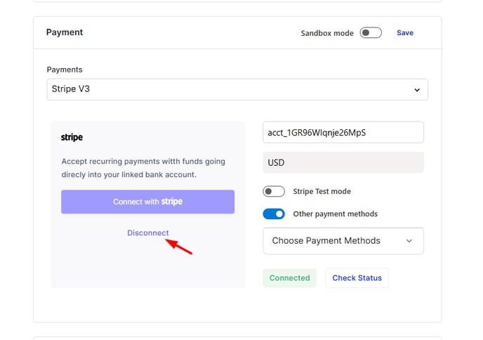Click the chevron in Choose Payment Methods
Viewport: 483px width, 340px height.
(409, 241)
